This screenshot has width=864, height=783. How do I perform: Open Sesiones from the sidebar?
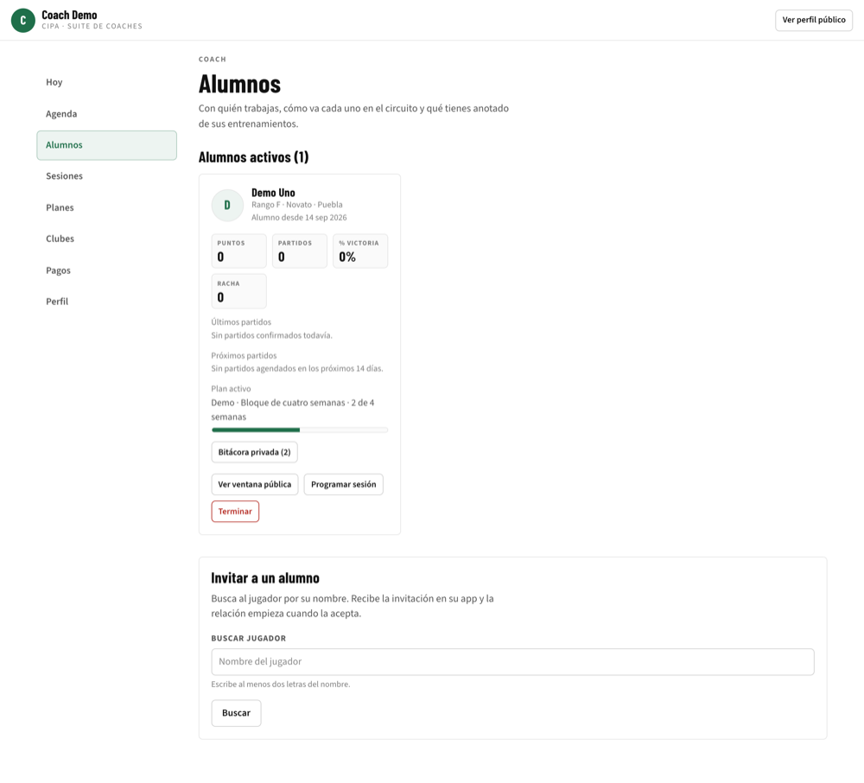point(107,175)
